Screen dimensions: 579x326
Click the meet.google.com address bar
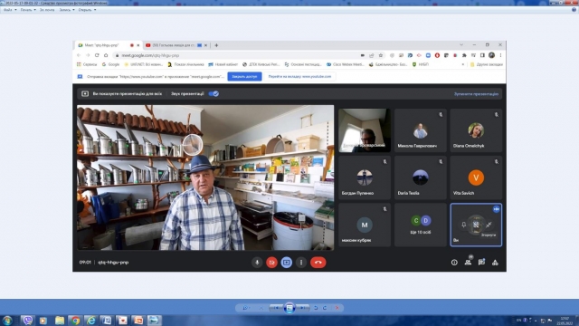(236, 55)
